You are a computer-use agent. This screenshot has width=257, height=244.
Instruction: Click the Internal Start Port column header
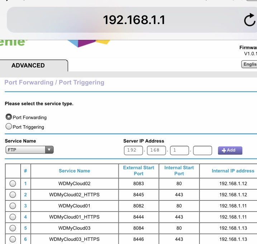(179, 171)
